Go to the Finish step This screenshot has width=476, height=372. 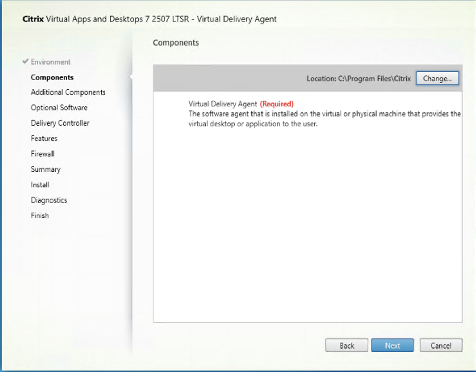click(40, 215)
